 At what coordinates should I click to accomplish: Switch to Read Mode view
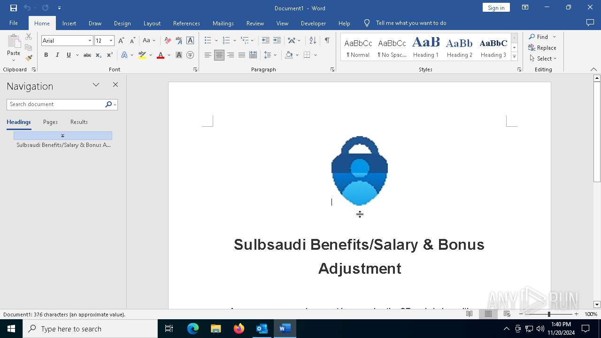click(x=469, y=314)
